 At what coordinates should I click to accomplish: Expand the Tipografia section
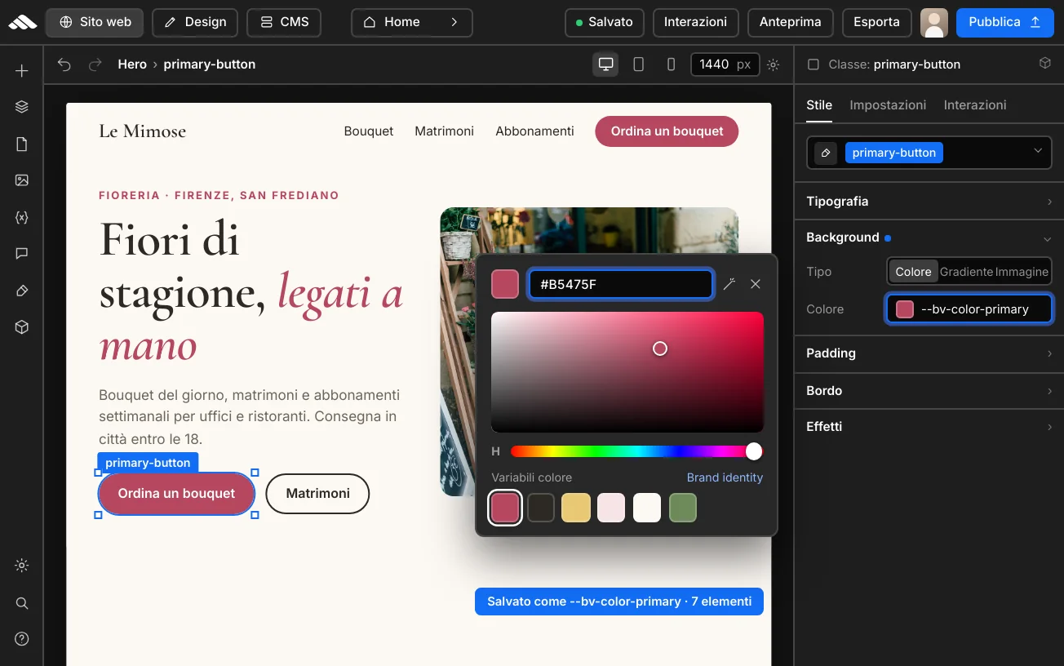click(929, 202)
